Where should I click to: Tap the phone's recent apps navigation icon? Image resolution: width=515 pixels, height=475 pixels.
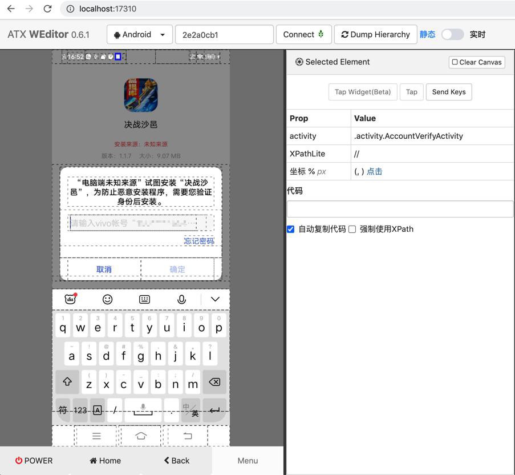96,436
